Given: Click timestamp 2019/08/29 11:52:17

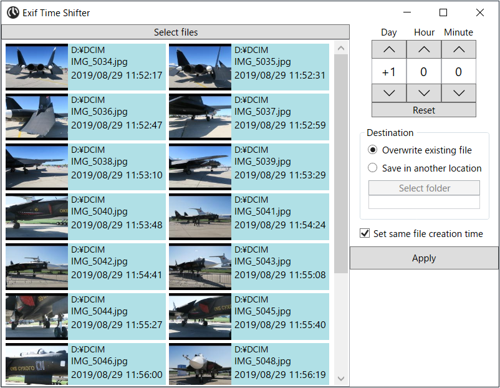Looking at the screenshot, I should (117, 75).
